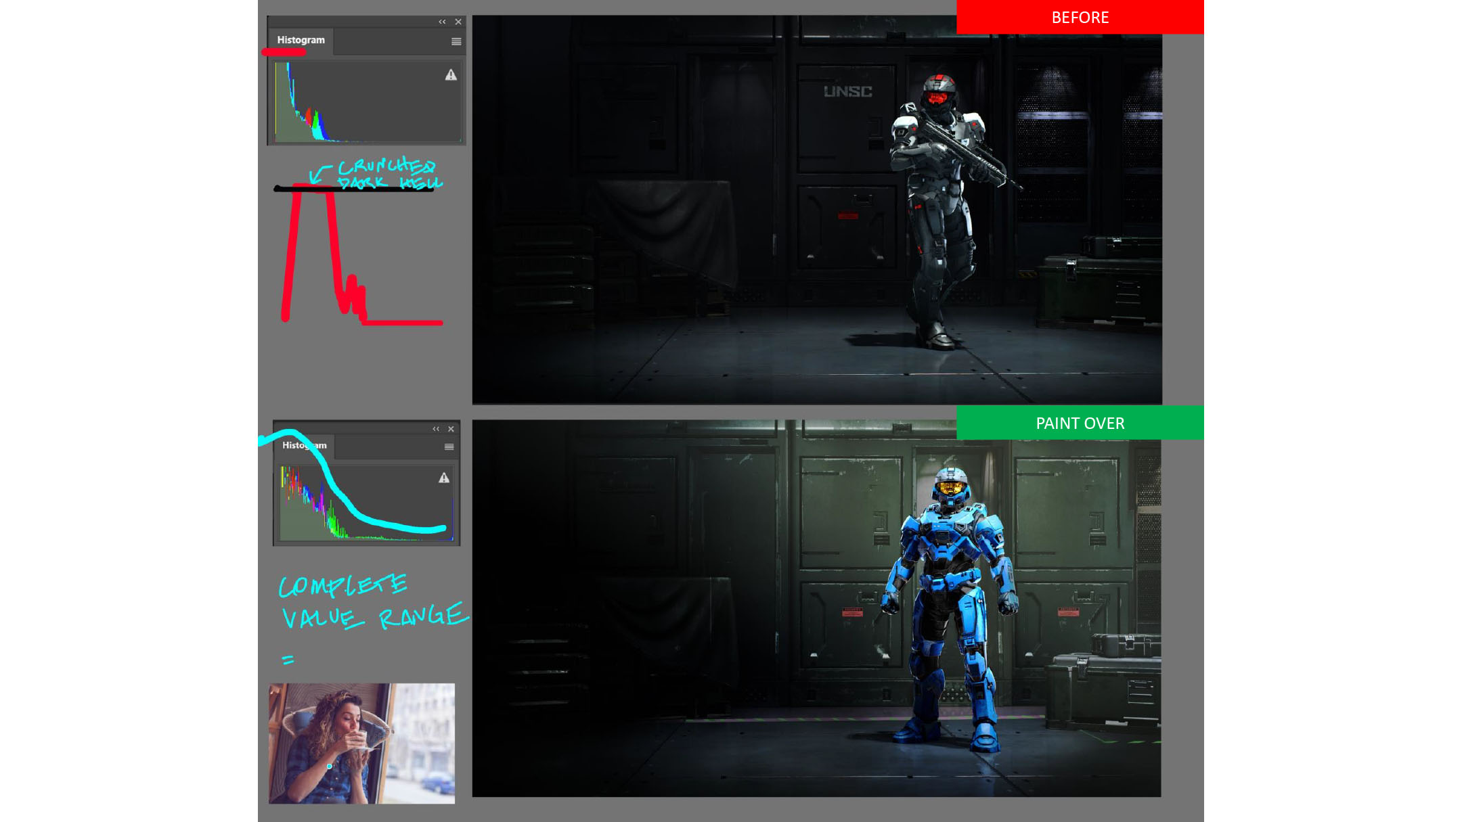Click the PAINT OVER green label
The width and height of the screenshot is (1462, 822).
[1080, 423]
